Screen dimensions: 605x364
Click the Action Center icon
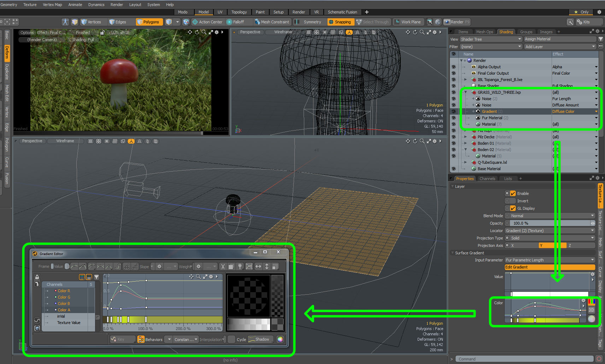point(195,22)
